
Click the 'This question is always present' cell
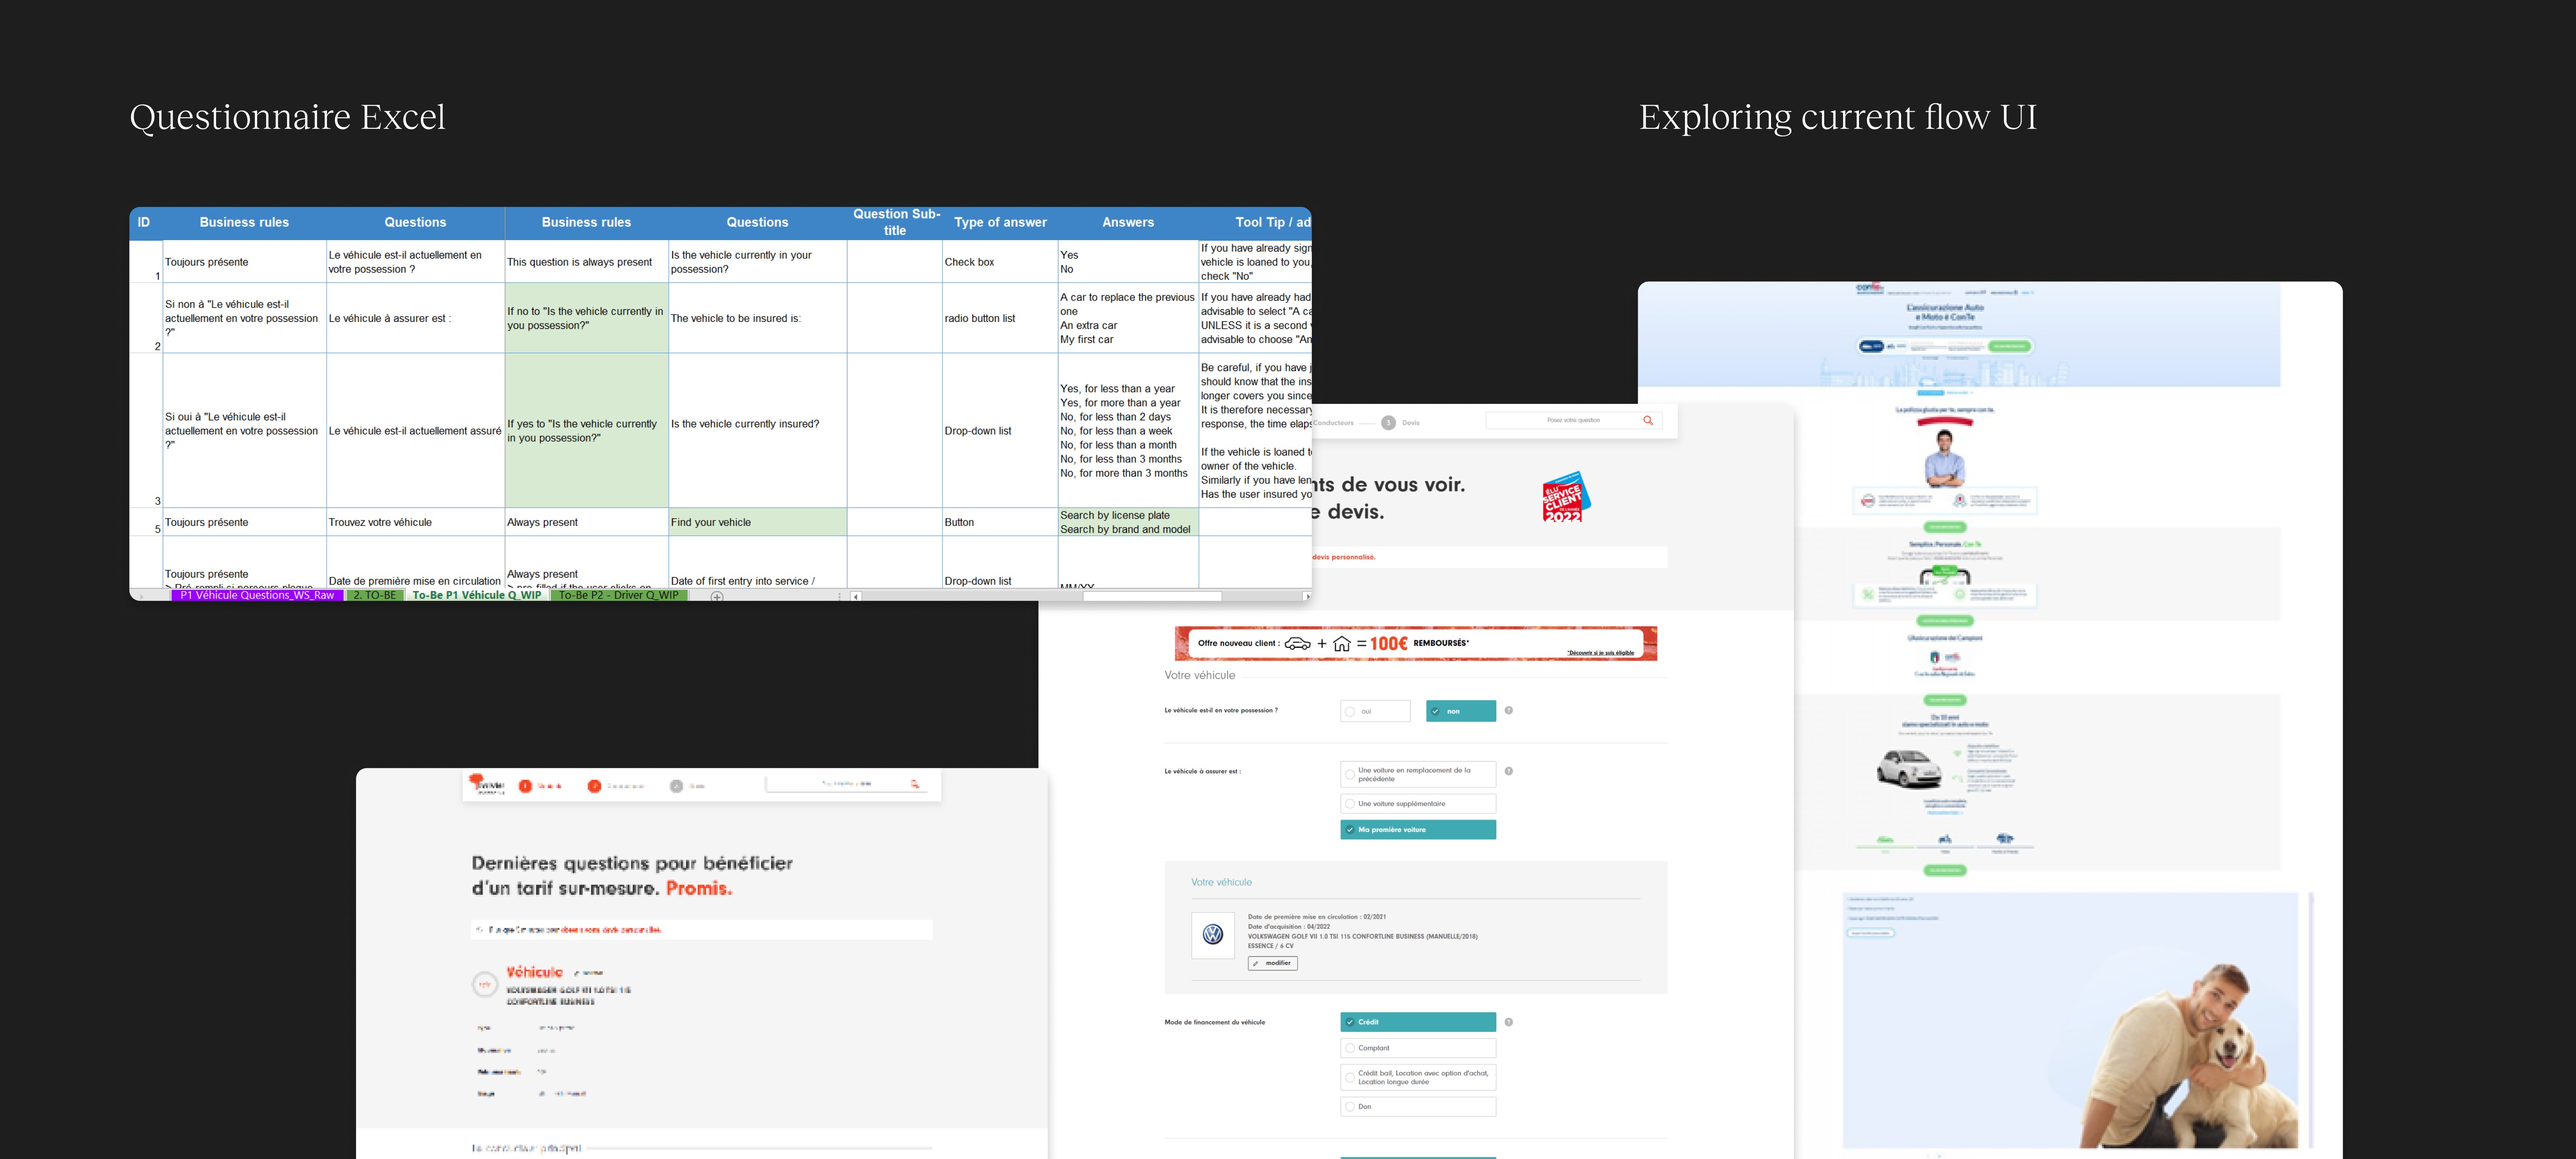[587, 262]
